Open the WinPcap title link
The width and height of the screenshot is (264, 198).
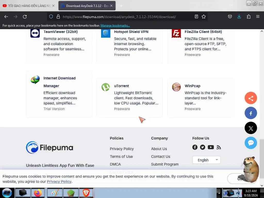pyautogui.click(x=192, y=86)
